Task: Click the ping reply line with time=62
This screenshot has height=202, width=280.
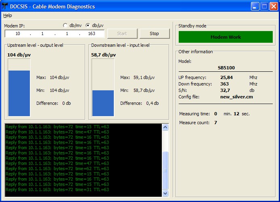Action: point(57,169)
